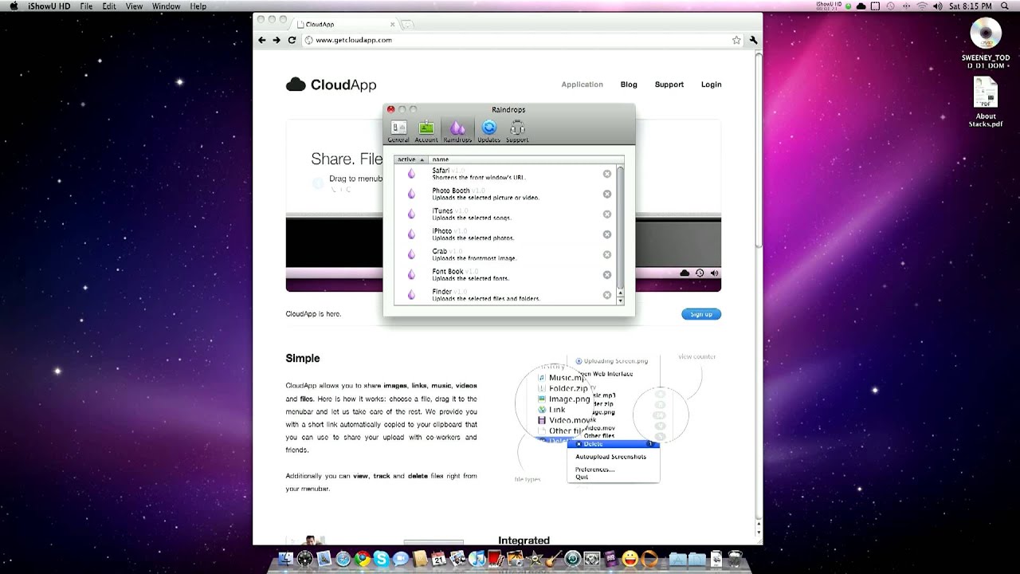Remove the Grab raindrop with X
This screenshot has height=574, width=1020.
pos(607,254)
